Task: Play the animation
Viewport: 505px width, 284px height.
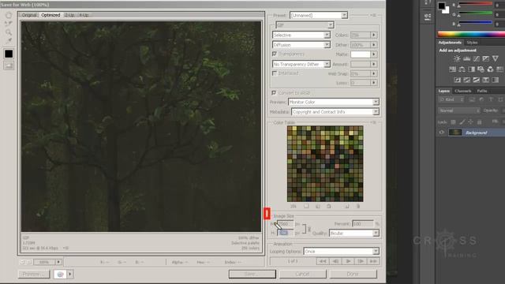Action: [348, 261]
